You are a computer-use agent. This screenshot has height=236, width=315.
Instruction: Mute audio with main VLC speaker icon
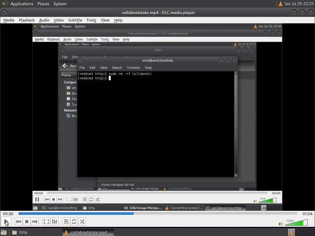point(281,224)
